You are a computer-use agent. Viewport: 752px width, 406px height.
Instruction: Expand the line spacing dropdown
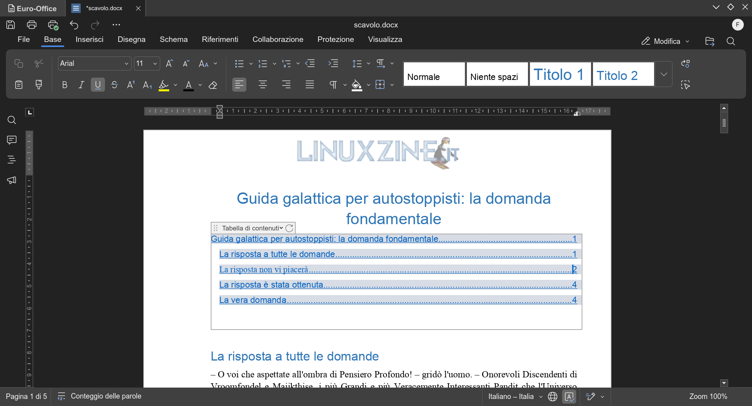point(369,63)
